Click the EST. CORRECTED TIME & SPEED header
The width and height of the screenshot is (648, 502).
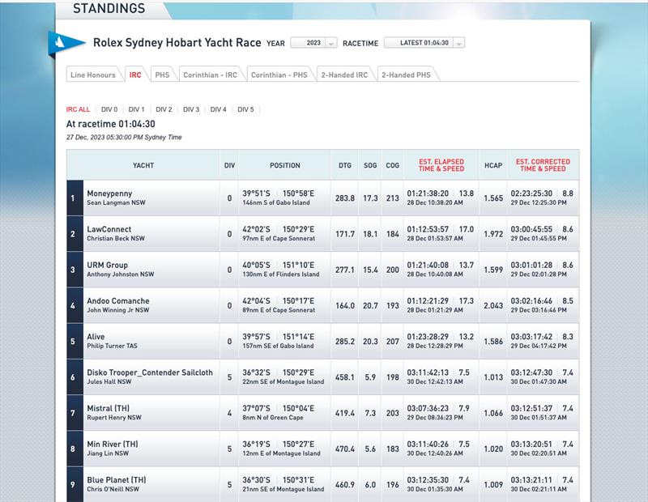543,165
